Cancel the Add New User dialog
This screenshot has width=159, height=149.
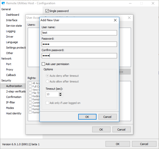(x=107, y=117)
